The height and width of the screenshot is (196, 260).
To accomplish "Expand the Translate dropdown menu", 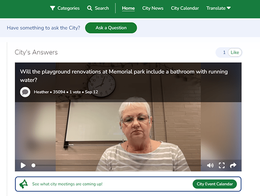I will click(x=218, y=8).
